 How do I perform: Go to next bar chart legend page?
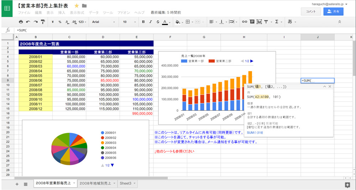click(252, 61)
